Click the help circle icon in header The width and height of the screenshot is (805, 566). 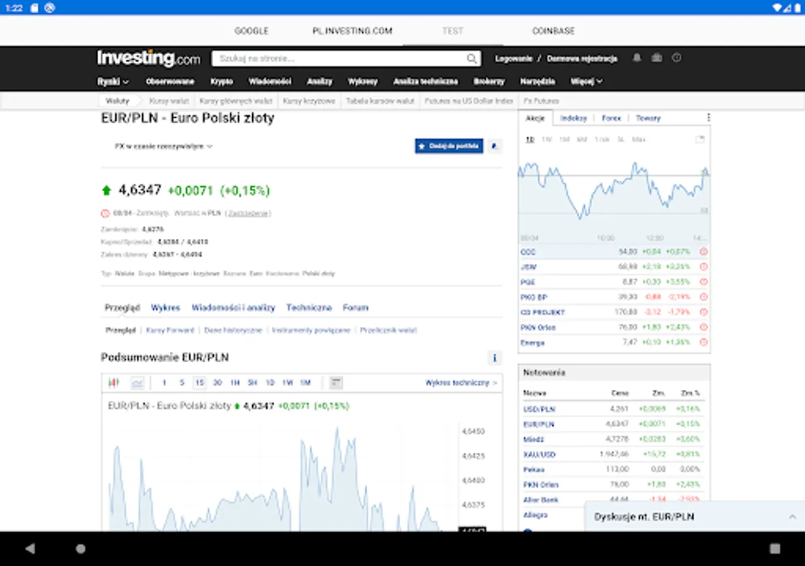[677, 58]
